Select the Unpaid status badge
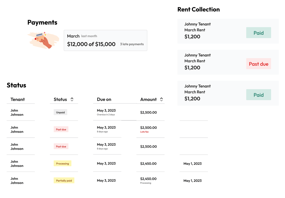Viewport: 285px width, 198px height. [x=60, y=112]
